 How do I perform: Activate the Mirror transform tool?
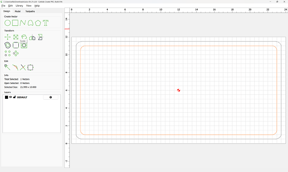click(x=32, y=37)
